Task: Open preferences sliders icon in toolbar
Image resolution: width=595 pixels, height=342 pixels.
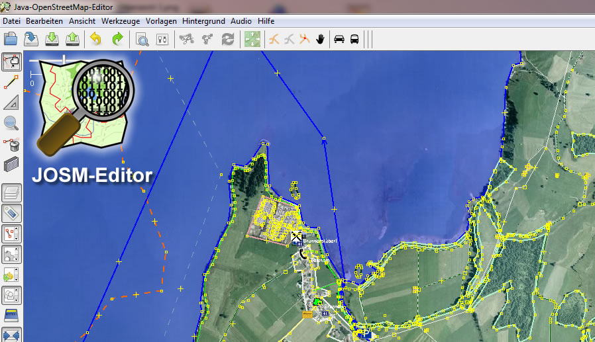Action: pyautogui.click(x=162, y=40)
